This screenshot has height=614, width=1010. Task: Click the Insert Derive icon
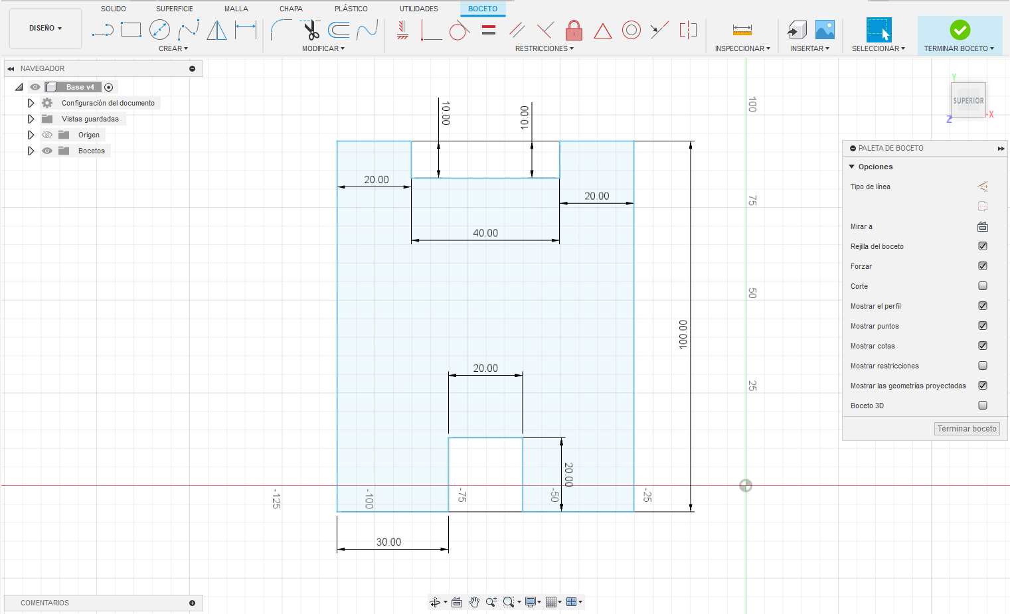(797, 30)
